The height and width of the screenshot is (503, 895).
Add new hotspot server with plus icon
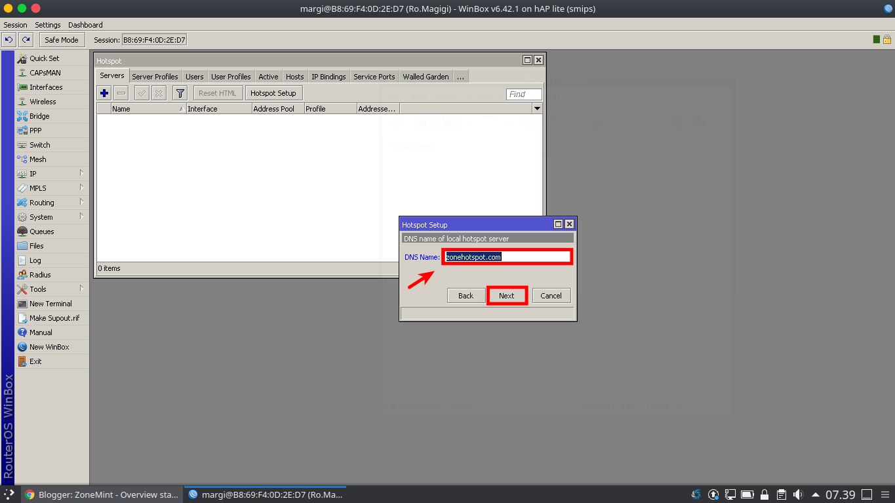tap(104, 93)
